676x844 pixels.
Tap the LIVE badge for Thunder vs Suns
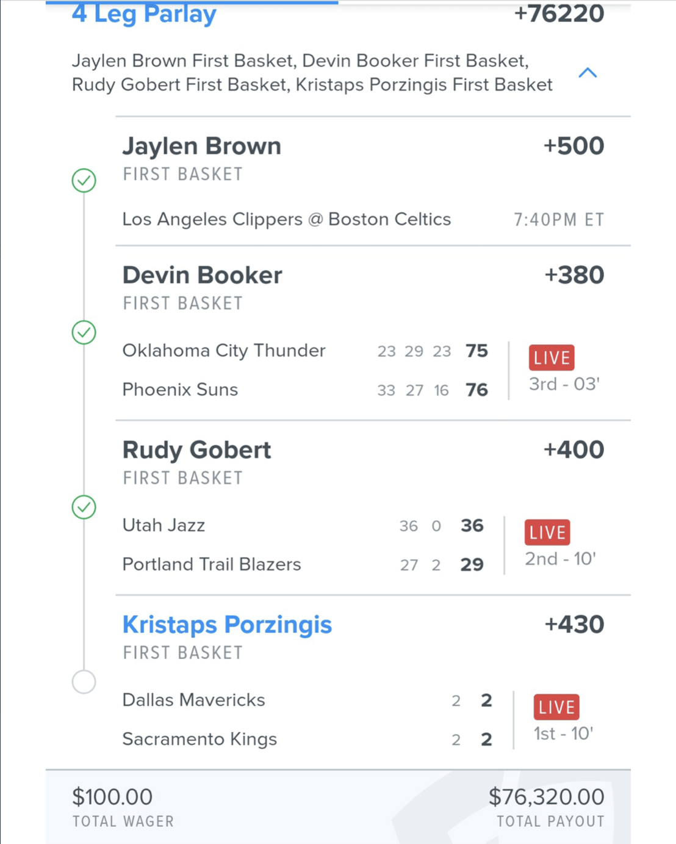point(552,358)
